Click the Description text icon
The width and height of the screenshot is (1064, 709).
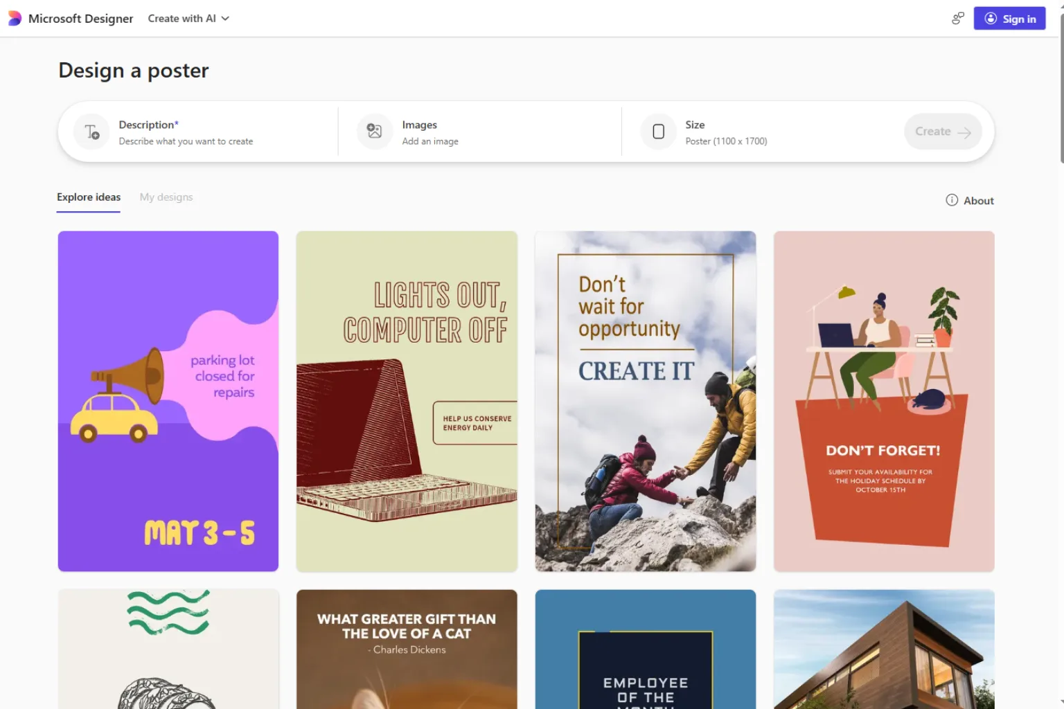point(92,132)
